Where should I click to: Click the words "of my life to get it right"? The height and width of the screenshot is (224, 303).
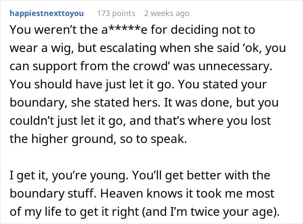74,211
